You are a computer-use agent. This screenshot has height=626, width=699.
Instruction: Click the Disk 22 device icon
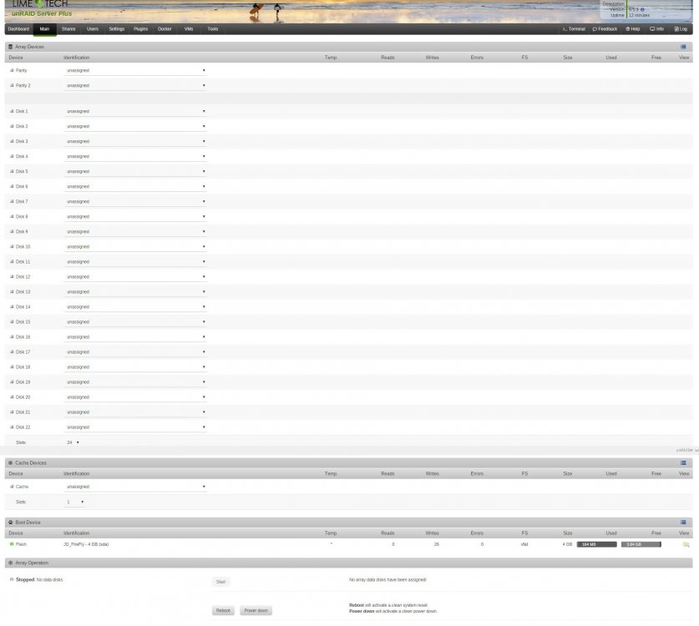tap(12, 427)
